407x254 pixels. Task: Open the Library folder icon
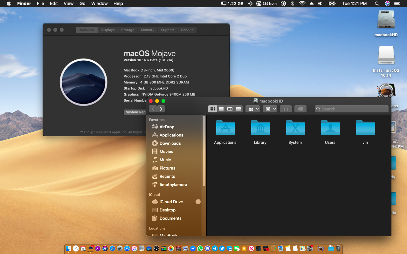260,128
